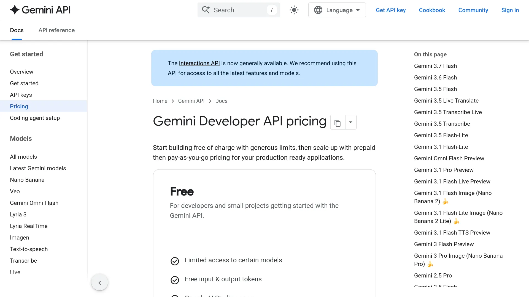This screenshot has height=297, width=529.
Task: Click Docs in the breadcrumb
Action: [221, 101]
